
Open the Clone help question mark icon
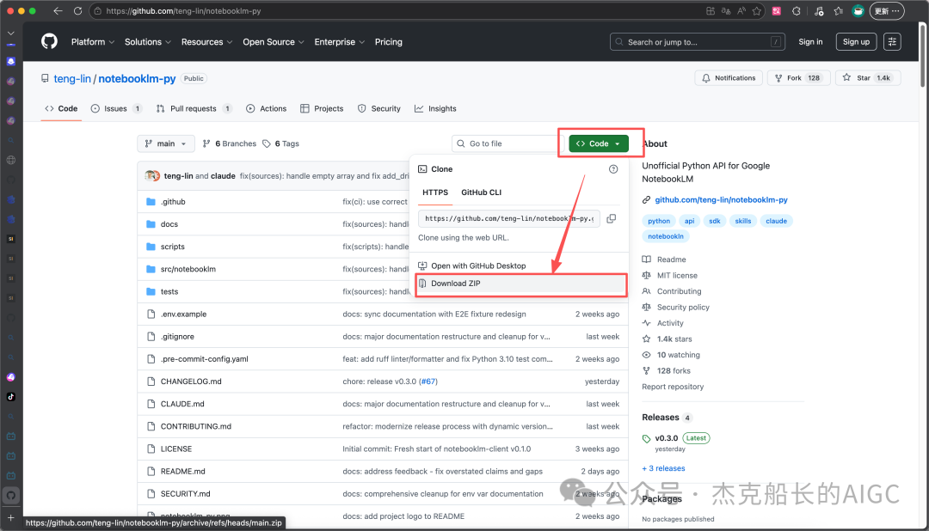[x=613, y=169]
